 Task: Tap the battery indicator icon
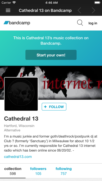97,3
